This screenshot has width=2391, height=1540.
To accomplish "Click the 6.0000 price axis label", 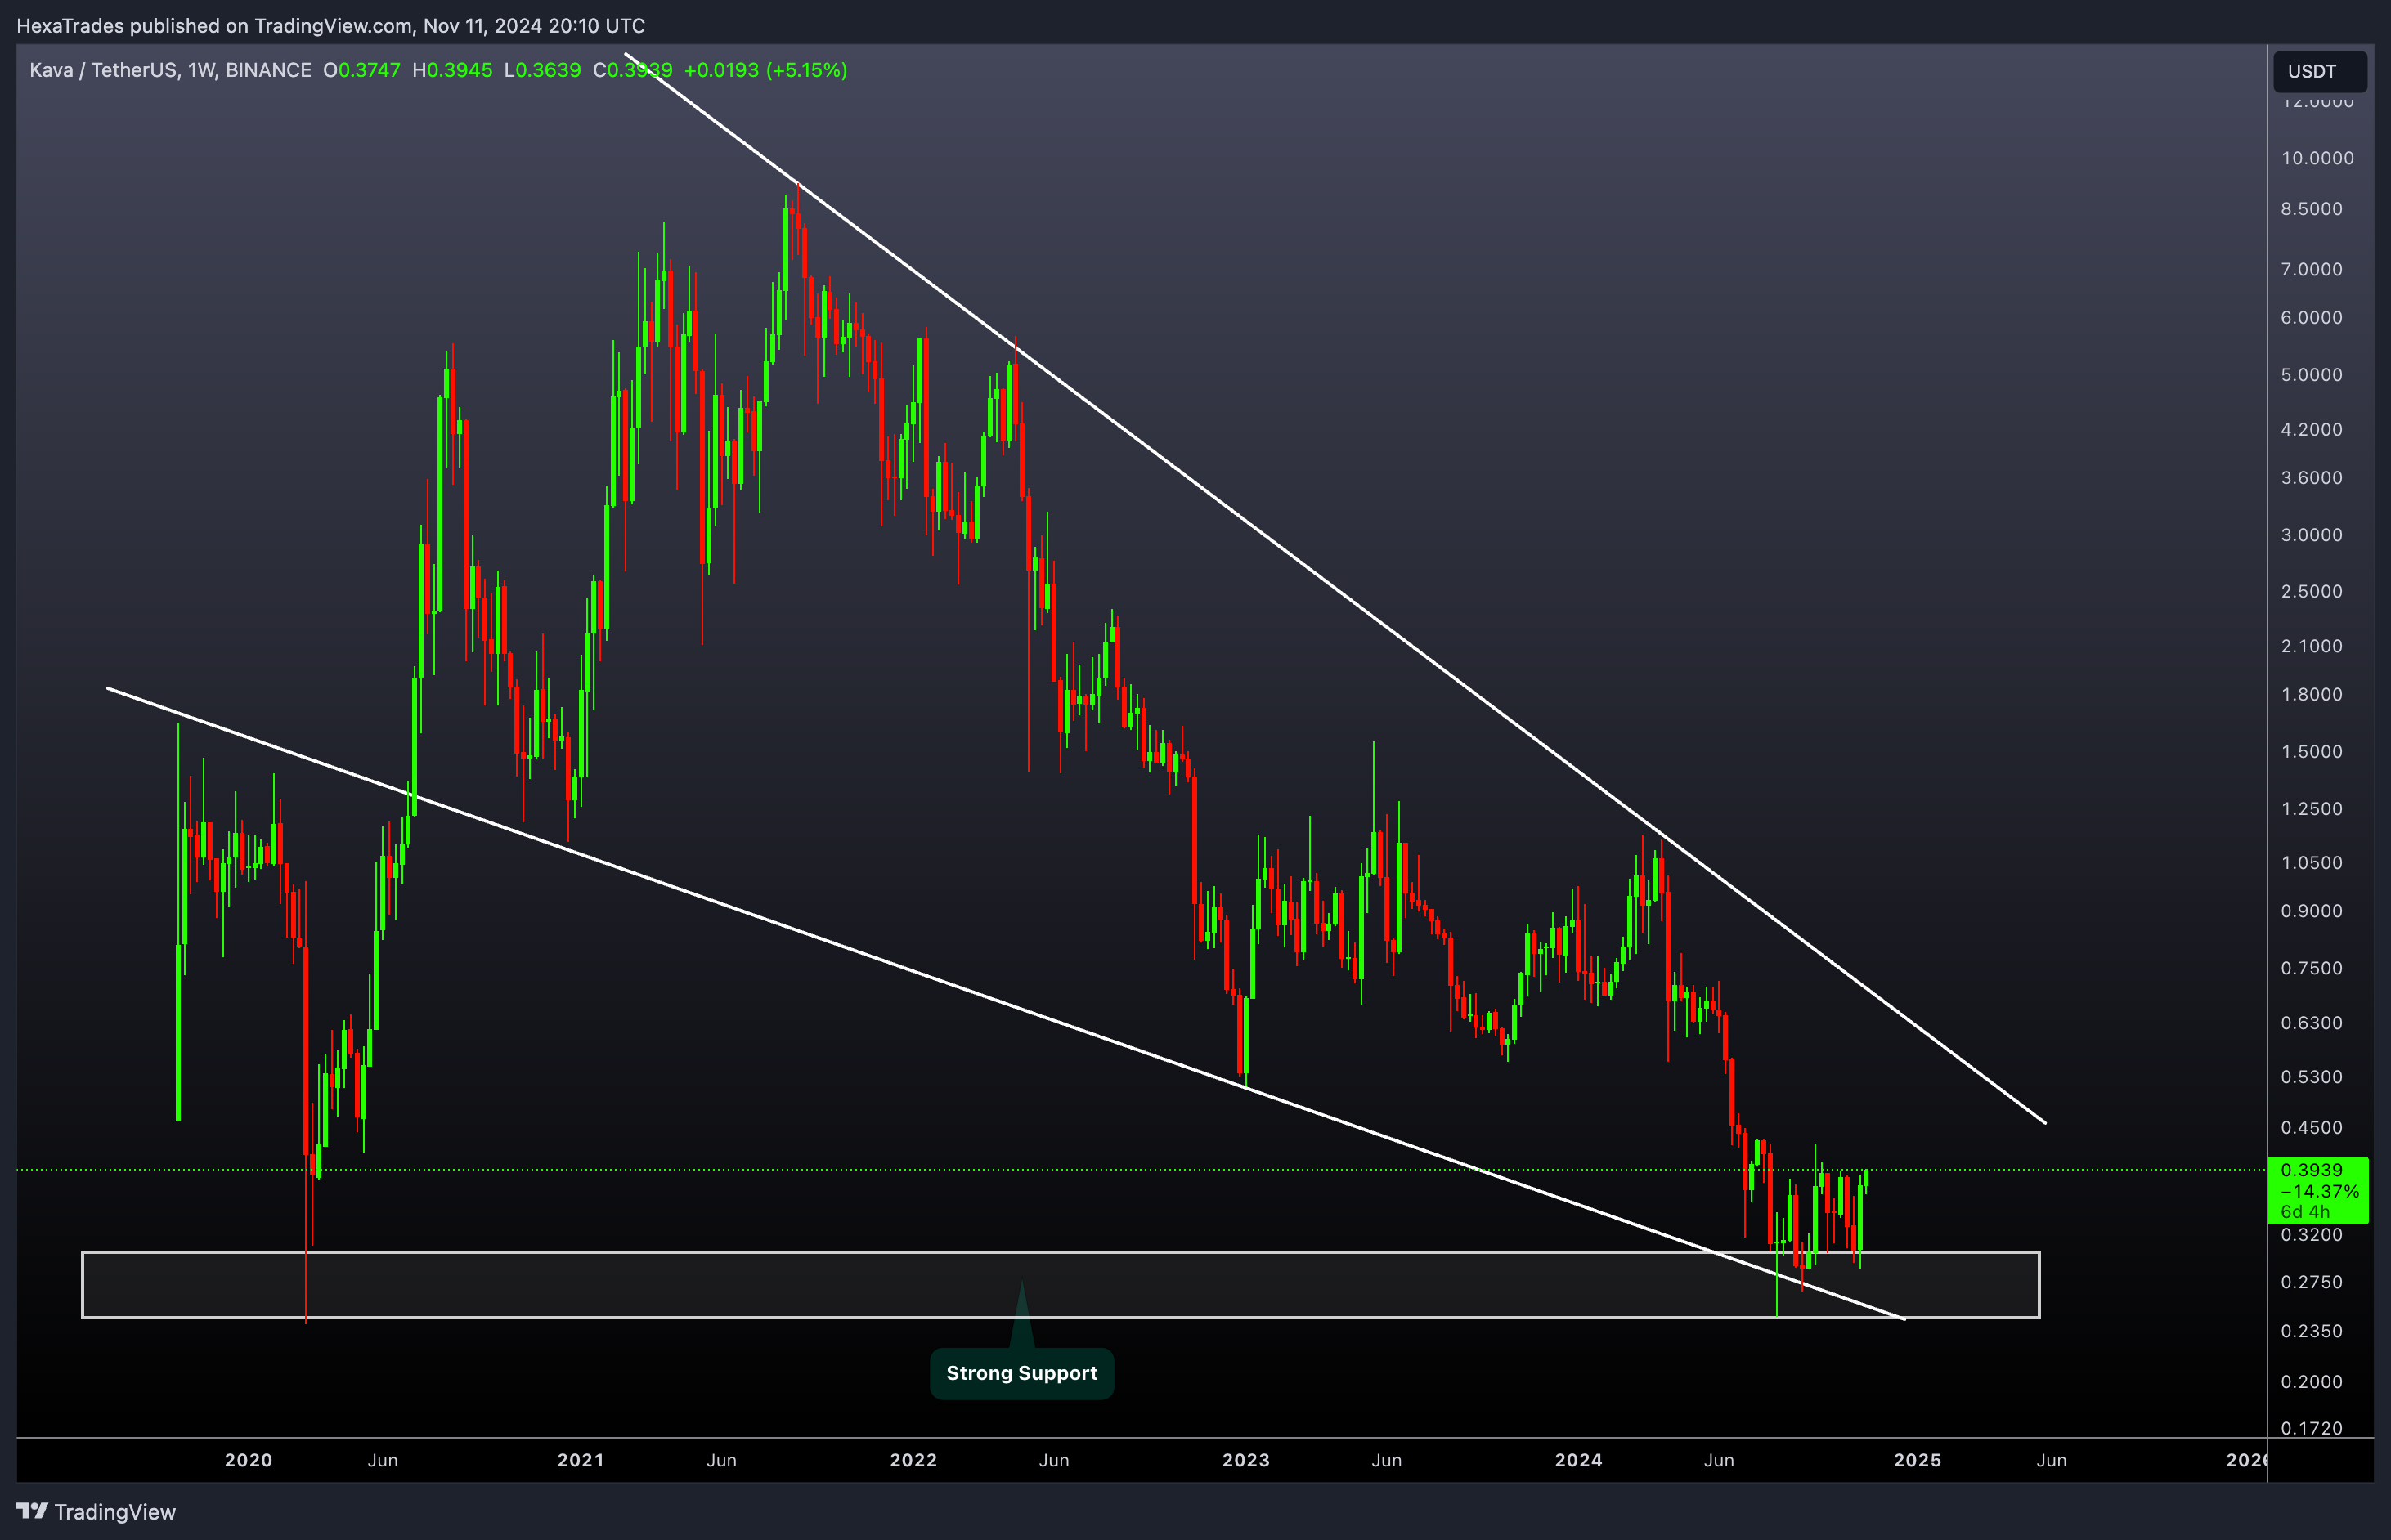I will click(2311, 317).
